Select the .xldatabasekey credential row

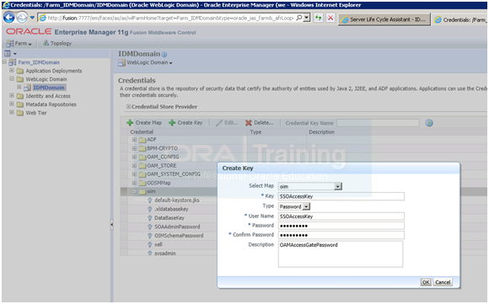click(171, 209)
